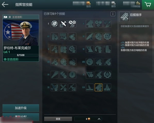Click the commander portrait card
Image resolution: width=154 pixels, height=123 pixels.
(21, 38)
